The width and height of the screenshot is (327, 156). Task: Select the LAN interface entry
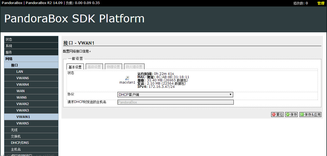pyautogui.click(x=31, y=72)
